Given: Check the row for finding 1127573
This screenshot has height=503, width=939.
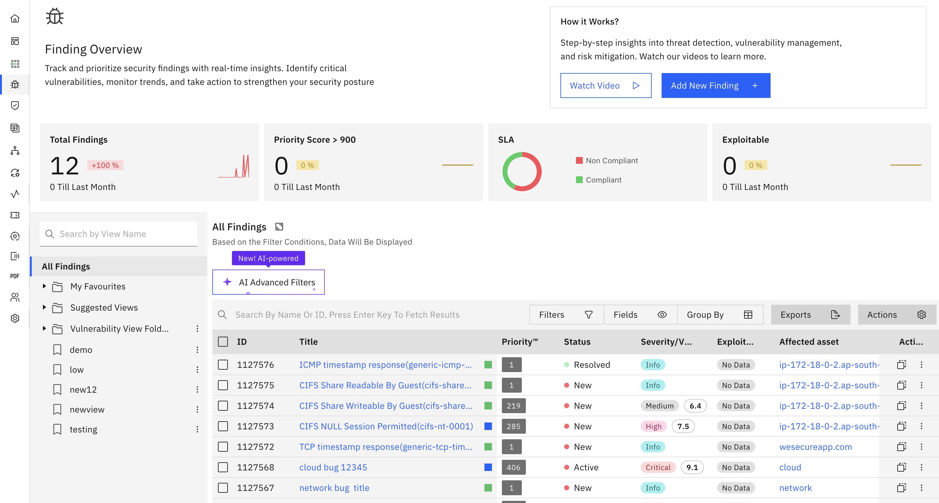Looking at the screenshot, I should pyautogui.click(x=223, y=426).
